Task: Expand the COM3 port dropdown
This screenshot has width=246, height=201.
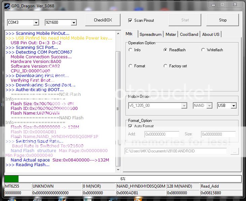Action: 36,23
